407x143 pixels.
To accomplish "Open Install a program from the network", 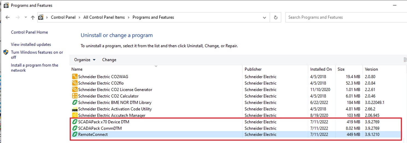I will [x=34, y=68].
